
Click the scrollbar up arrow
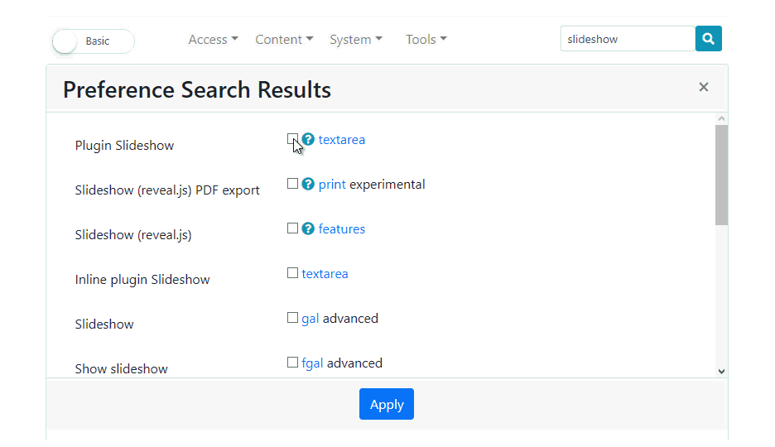pyautogui.click(x=722, y=118)
